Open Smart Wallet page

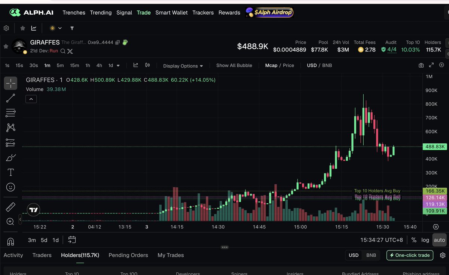pyautogui.click(x=172, y=13)
